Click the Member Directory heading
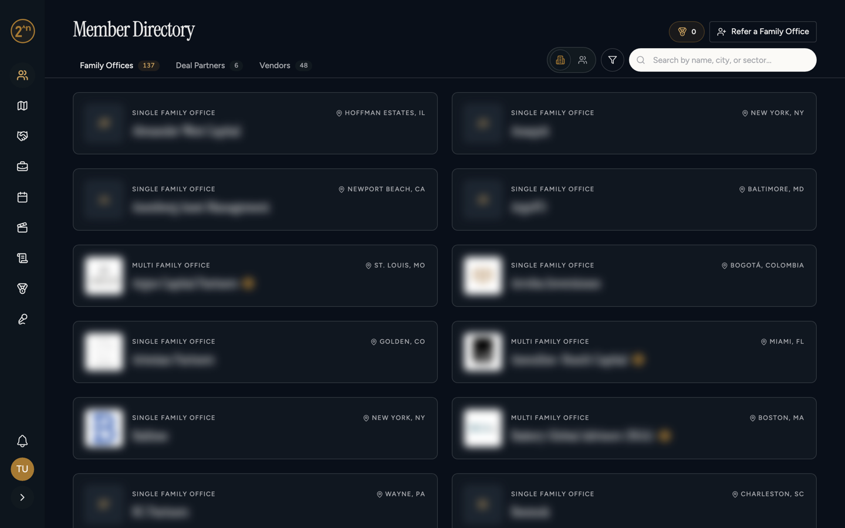Screen dimensions: 845x528 134,30
